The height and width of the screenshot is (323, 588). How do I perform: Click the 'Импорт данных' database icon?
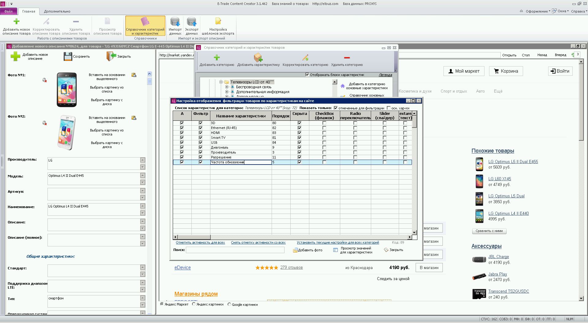[175, 22]
